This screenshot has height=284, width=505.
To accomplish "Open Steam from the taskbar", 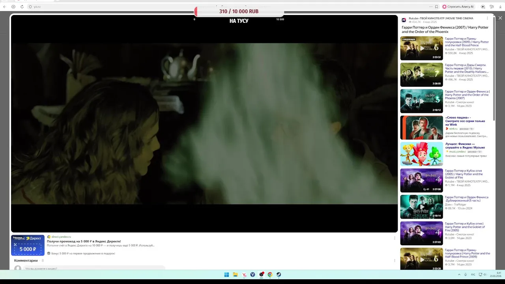I will point(279,275).
